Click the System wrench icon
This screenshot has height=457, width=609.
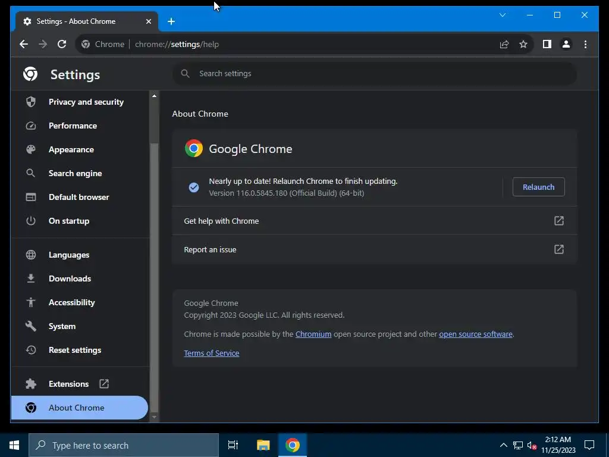click(31, 327)
